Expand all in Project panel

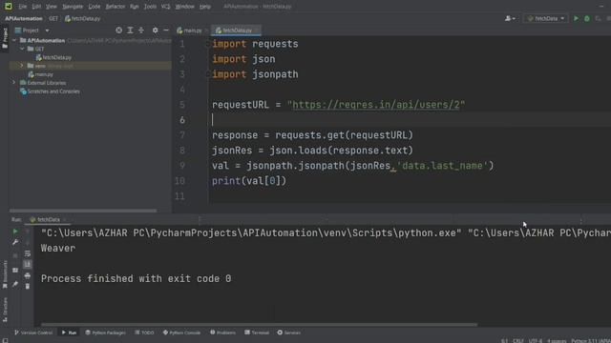point(130,30)
